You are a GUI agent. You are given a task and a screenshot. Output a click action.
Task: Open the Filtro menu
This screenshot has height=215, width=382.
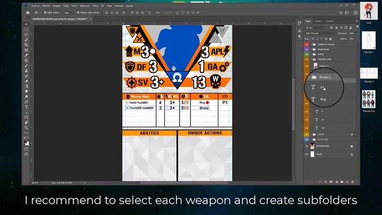click(x=95, y=6)
